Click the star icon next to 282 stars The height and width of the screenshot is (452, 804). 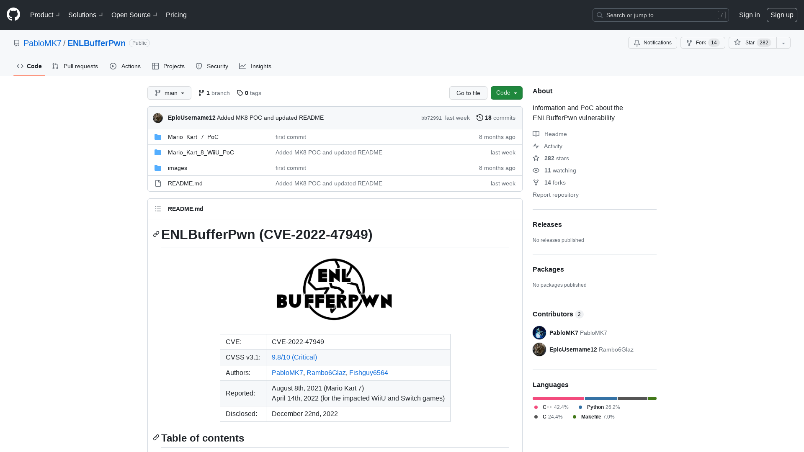[x=536, y=158]
